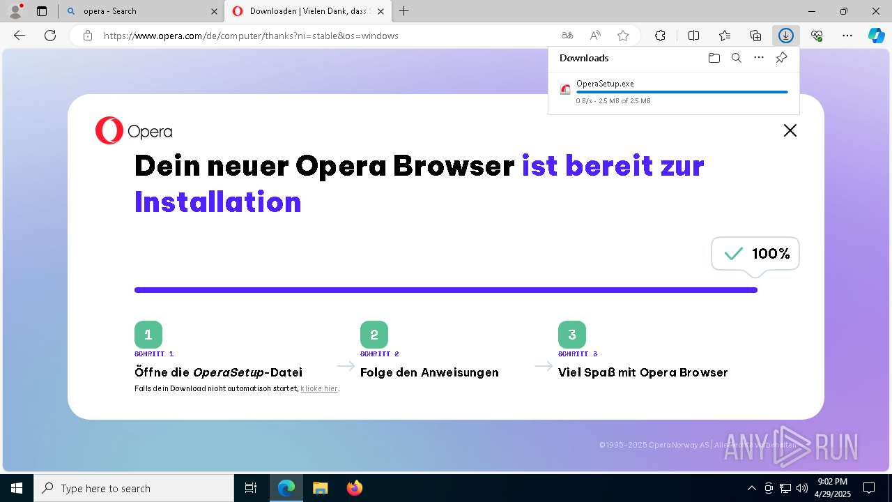Search downloads using the magnifier icon

[x=737, y=58]
